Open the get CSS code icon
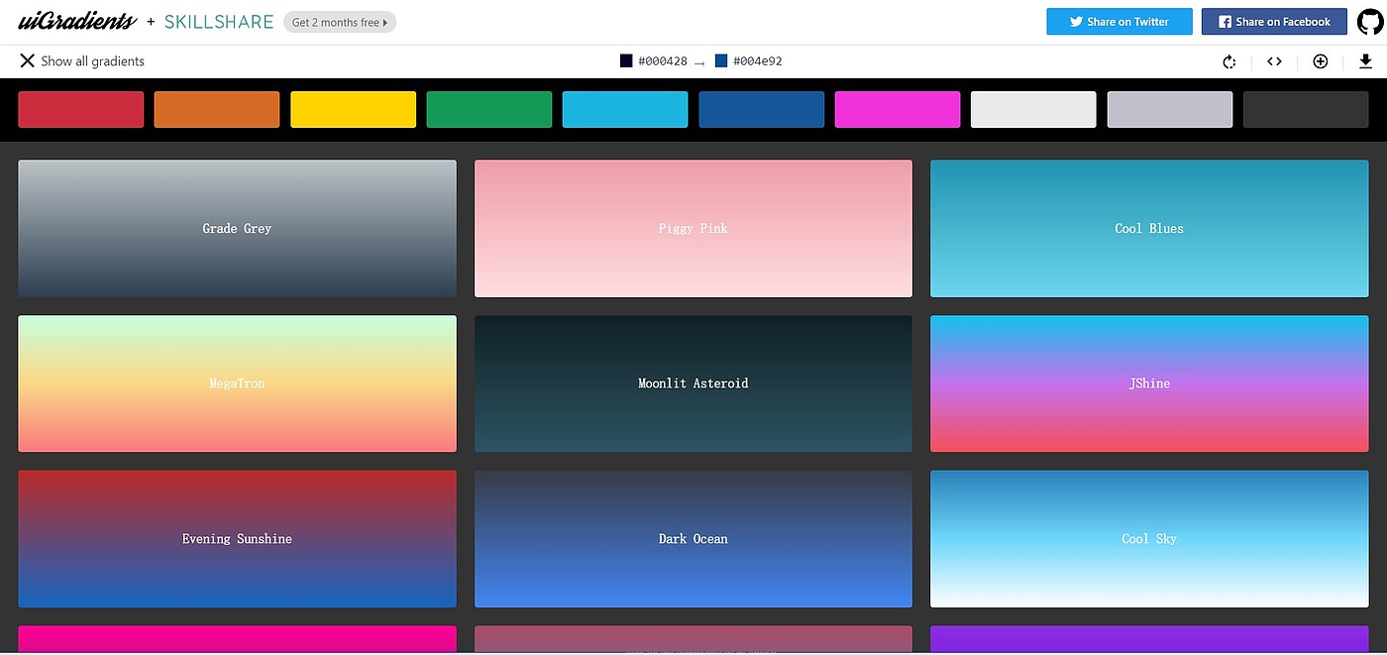1387x655 pixels. point(1274,61)
